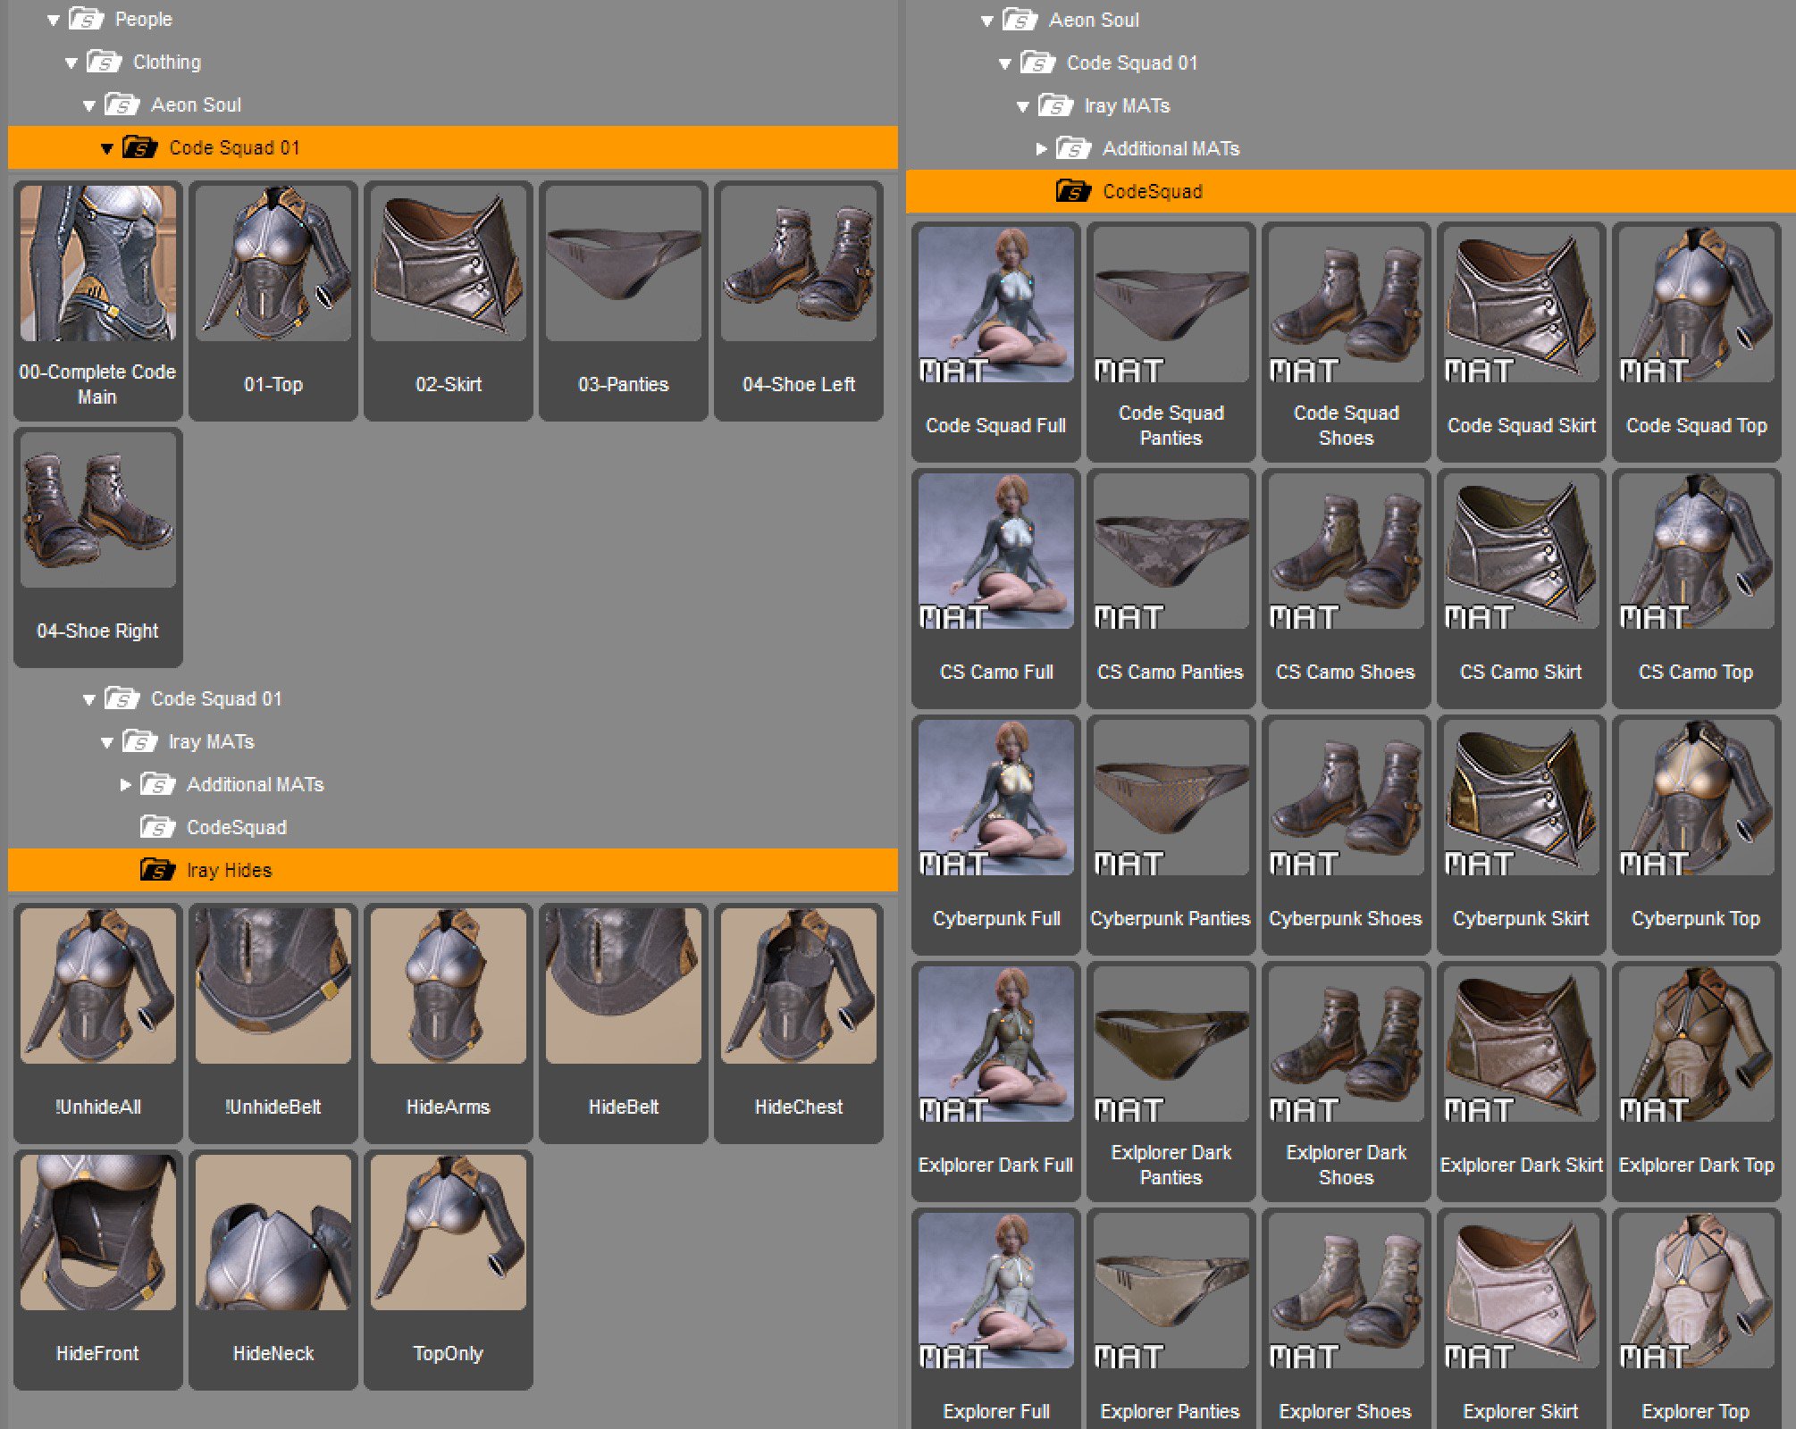Load 00-Complete Code Main preset

(98, 300)
